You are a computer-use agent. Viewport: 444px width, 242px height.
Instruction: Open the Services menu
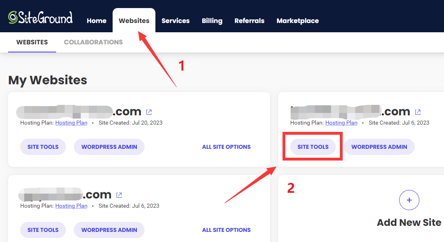click(x=175, y=21)
